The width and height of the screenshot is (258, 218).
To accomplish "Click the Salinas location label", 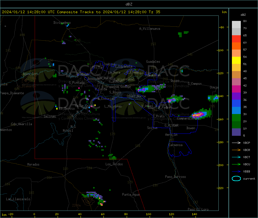I will point(50,116).
